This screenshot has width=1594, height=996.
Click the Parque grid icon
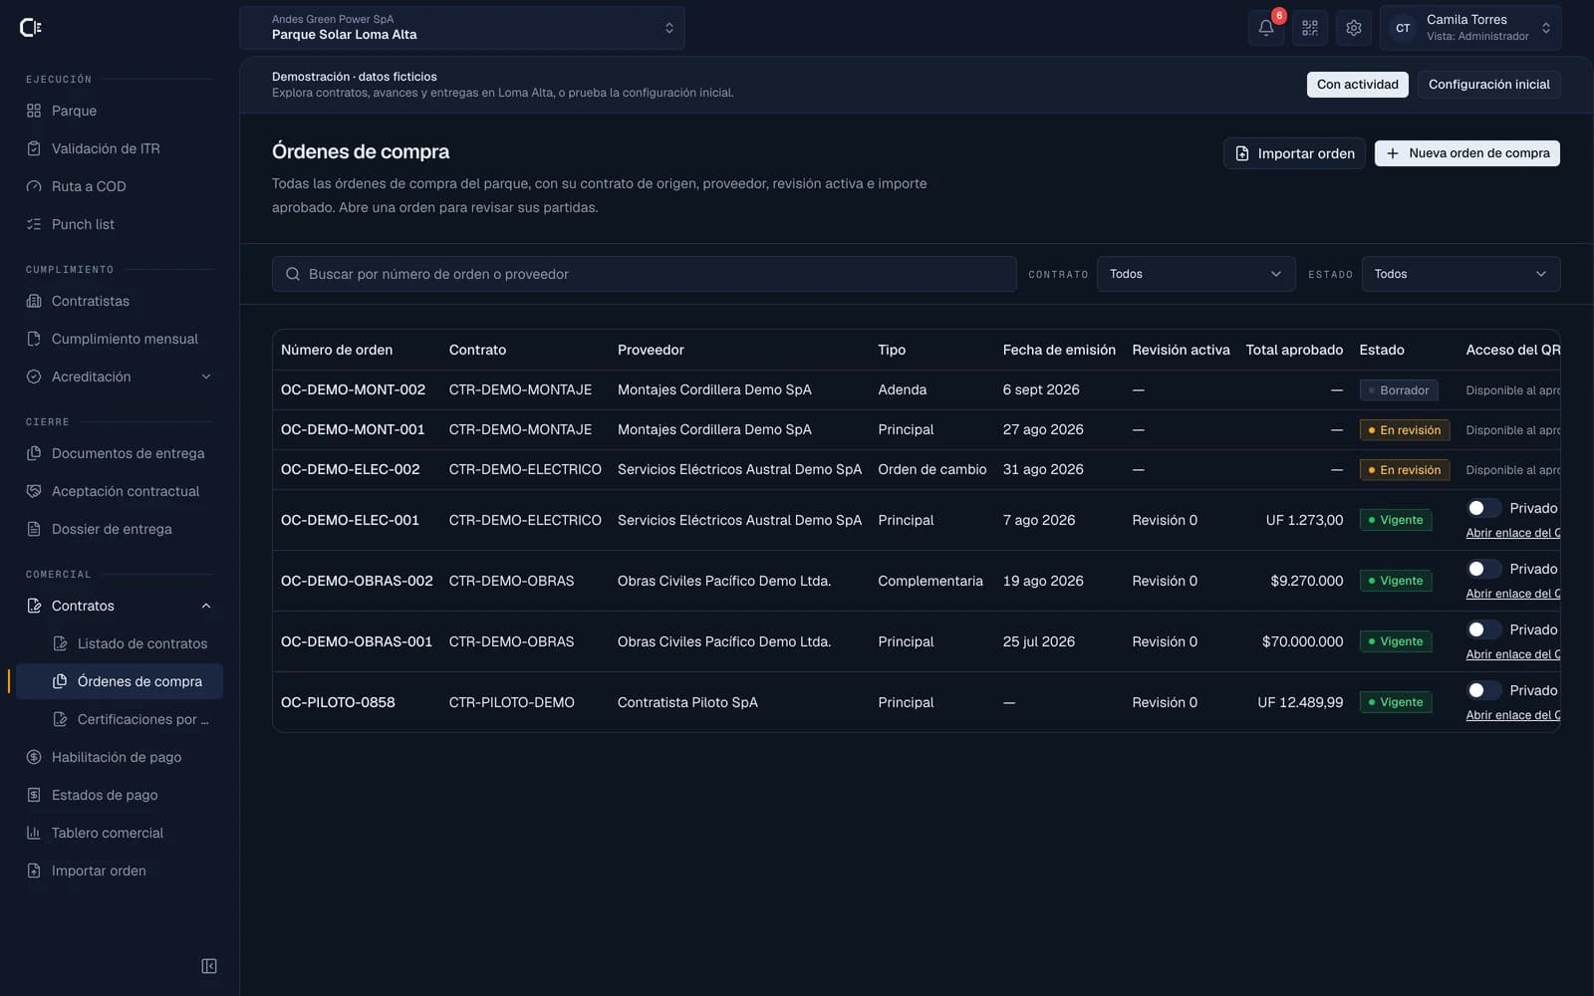pos(34,111)
